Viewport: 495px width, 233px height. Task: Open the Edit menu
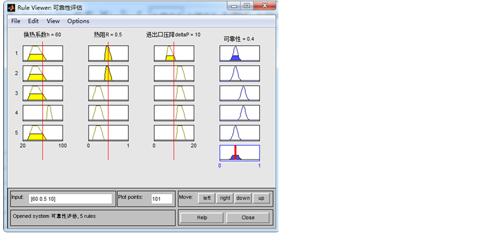pos(33,21)
